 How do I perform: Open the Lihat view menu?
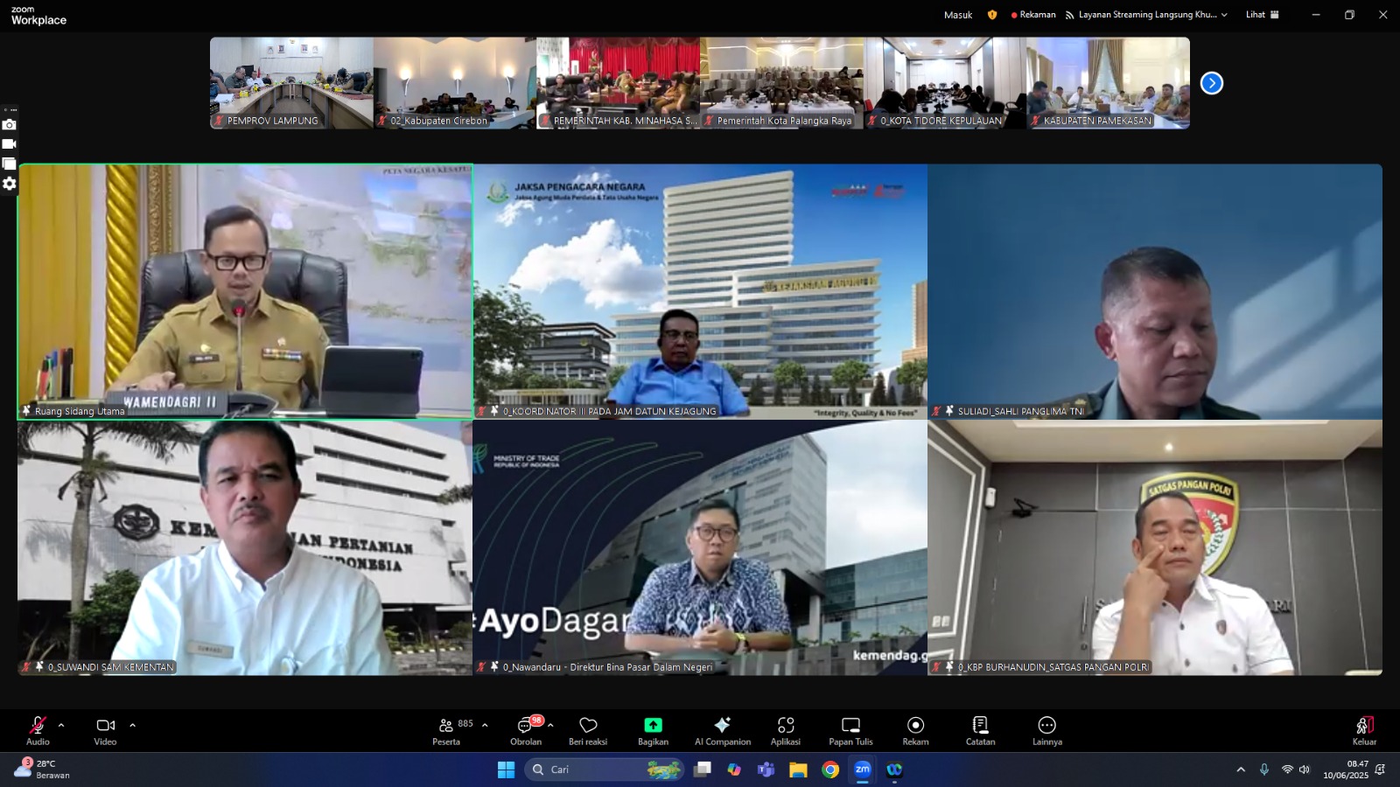coord(1262,15)
